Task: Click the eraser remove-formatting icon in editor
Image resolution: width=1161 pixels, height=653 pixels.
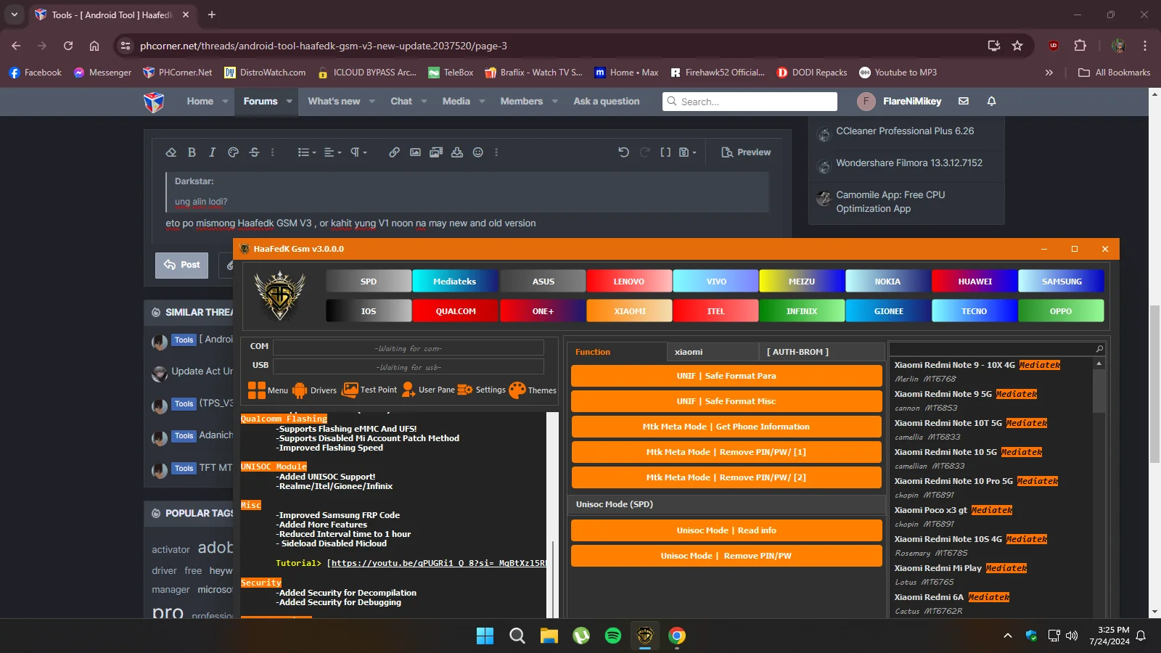Action: pyautogui.click(x=171, y=152)
